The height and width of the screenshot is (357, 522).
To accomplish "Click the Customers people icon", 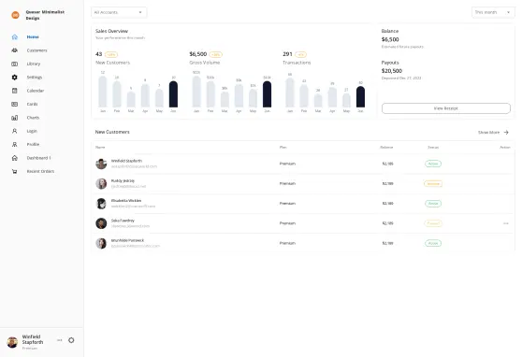I will tap(15, 50).
